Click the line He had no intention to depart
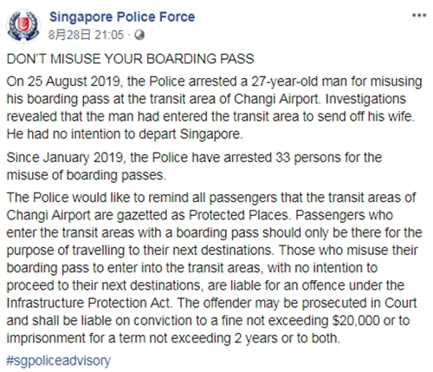This screenshot has width=433, height=372. coord(125,134)
